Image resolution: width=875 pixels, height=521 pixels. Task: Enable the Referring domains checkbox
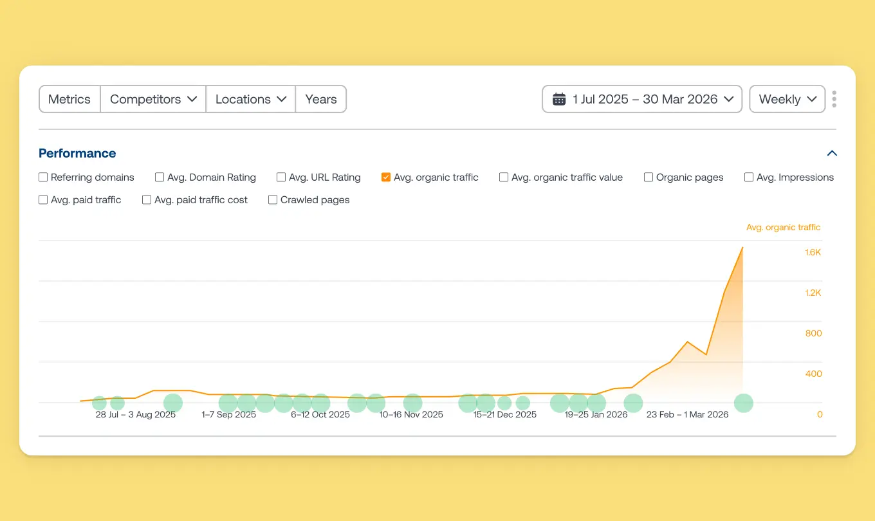pyautogui.click(x=42, y=176)
